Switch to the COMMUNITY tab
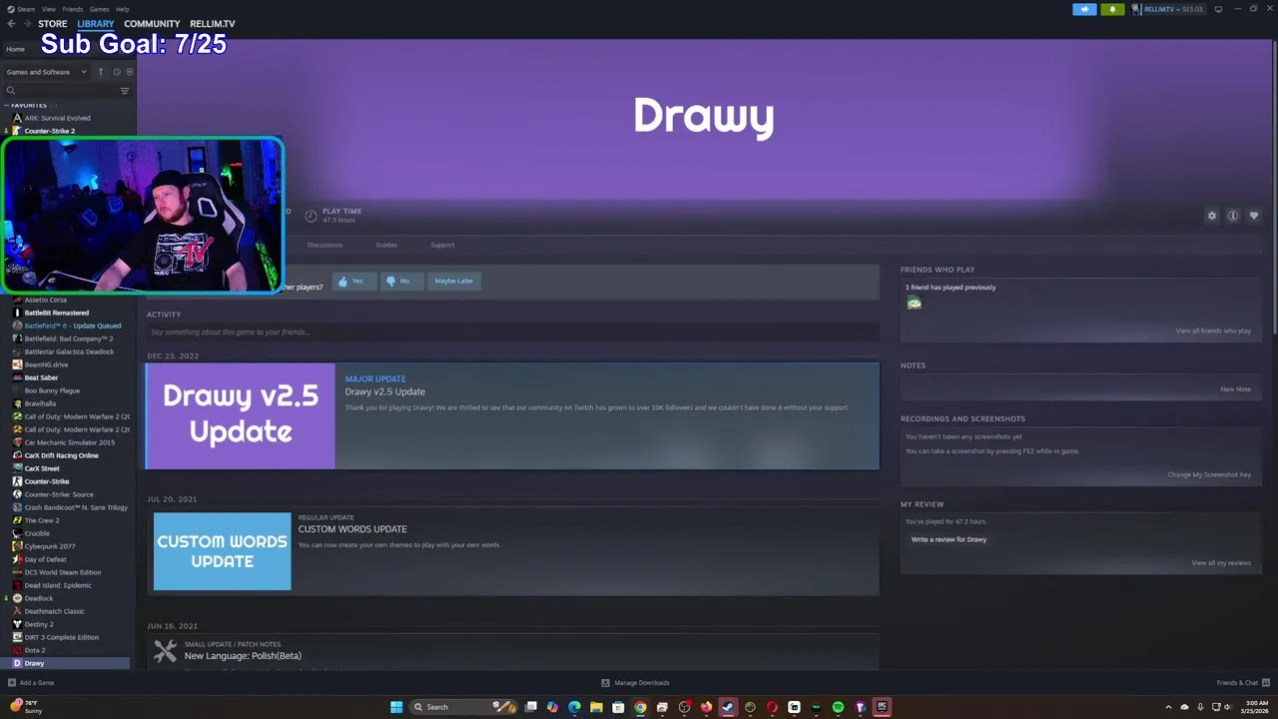Screen dimensions: 1278x719 (x=152, y=24)
